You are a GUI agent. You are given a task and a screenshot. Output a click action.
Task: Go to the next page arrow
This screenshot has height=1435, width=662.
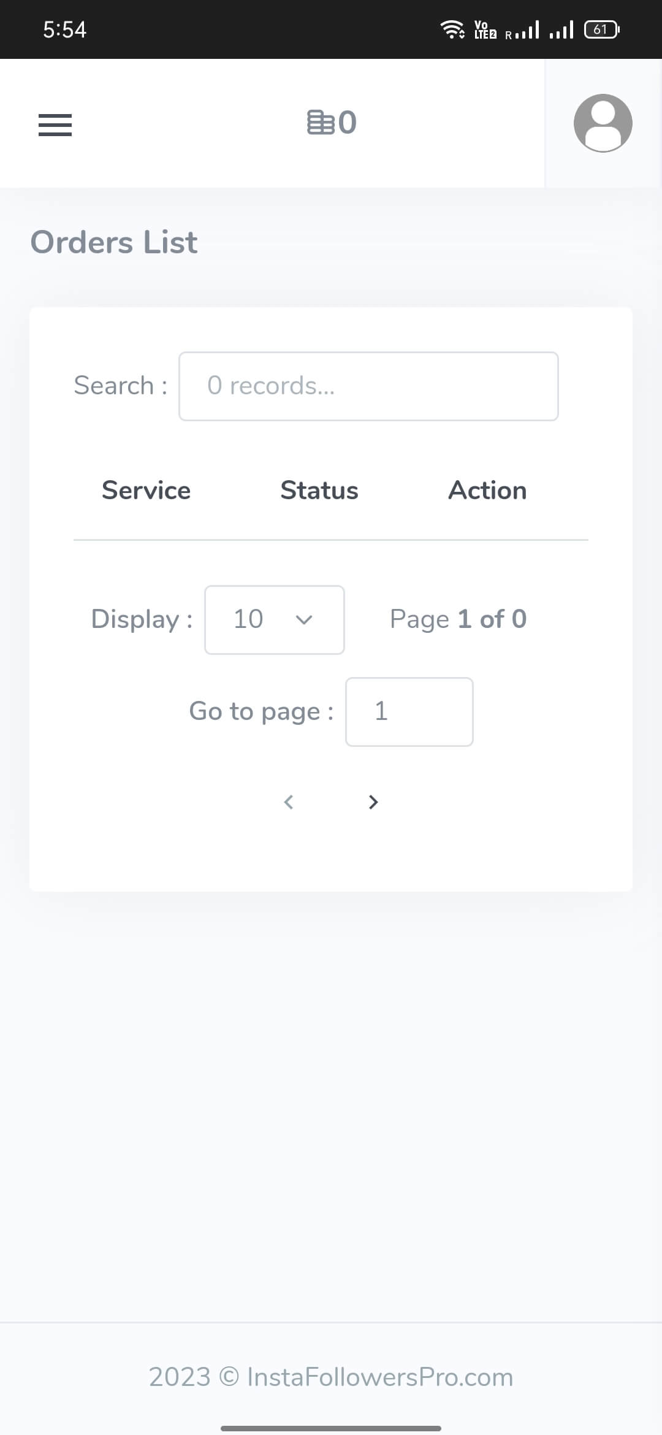click(373, 802)
